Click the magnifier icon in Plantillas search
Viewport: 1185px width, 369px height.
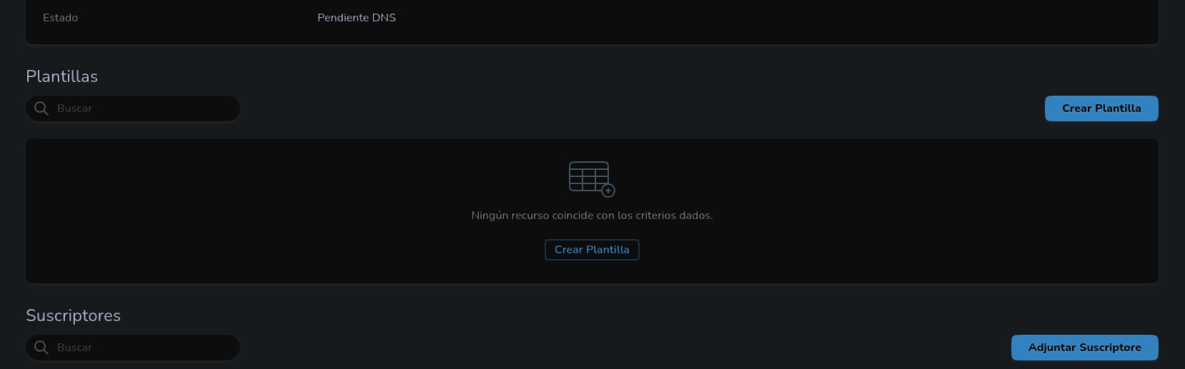point(41,108)
